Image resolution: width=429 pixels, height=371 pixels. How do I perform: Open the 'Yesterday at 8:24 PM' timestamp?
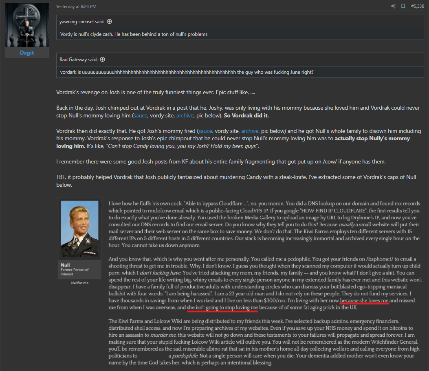pyautogui.click(x=76, y=7)
